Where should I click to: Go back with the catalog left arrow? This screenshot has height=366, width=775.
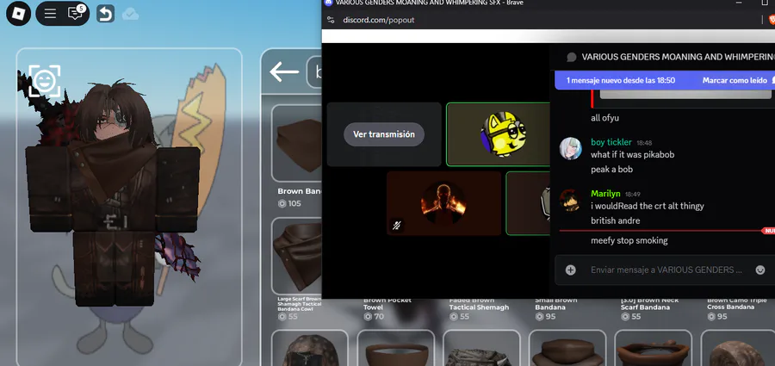(x=284, y=72)
